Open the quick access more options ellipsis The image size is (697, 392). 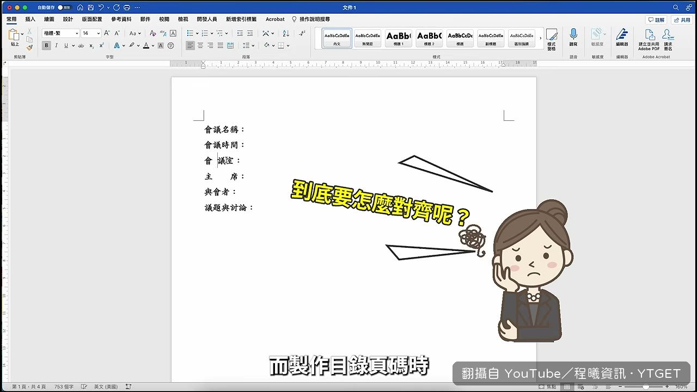[137, 8]
